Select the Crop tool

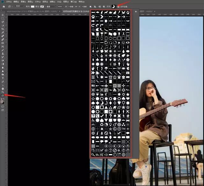pos(3,29)
